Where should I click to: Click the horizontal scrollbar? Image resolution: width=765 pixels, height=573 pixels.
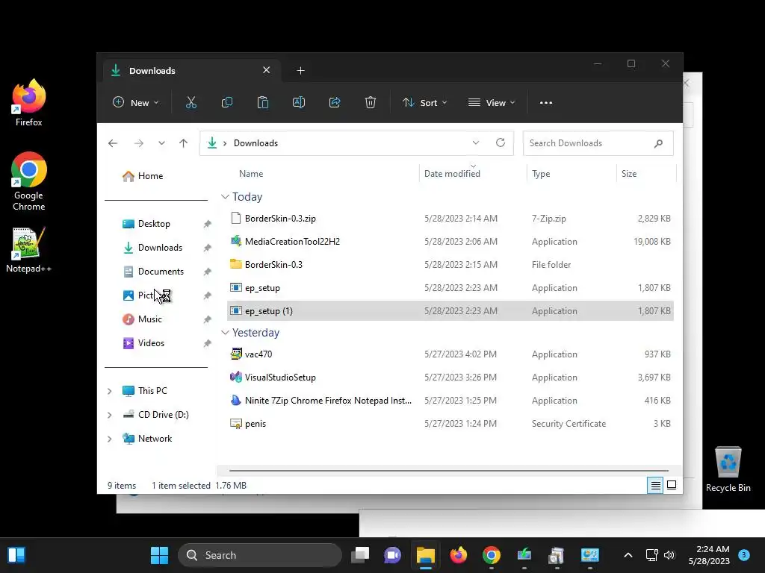click(448, 471)
